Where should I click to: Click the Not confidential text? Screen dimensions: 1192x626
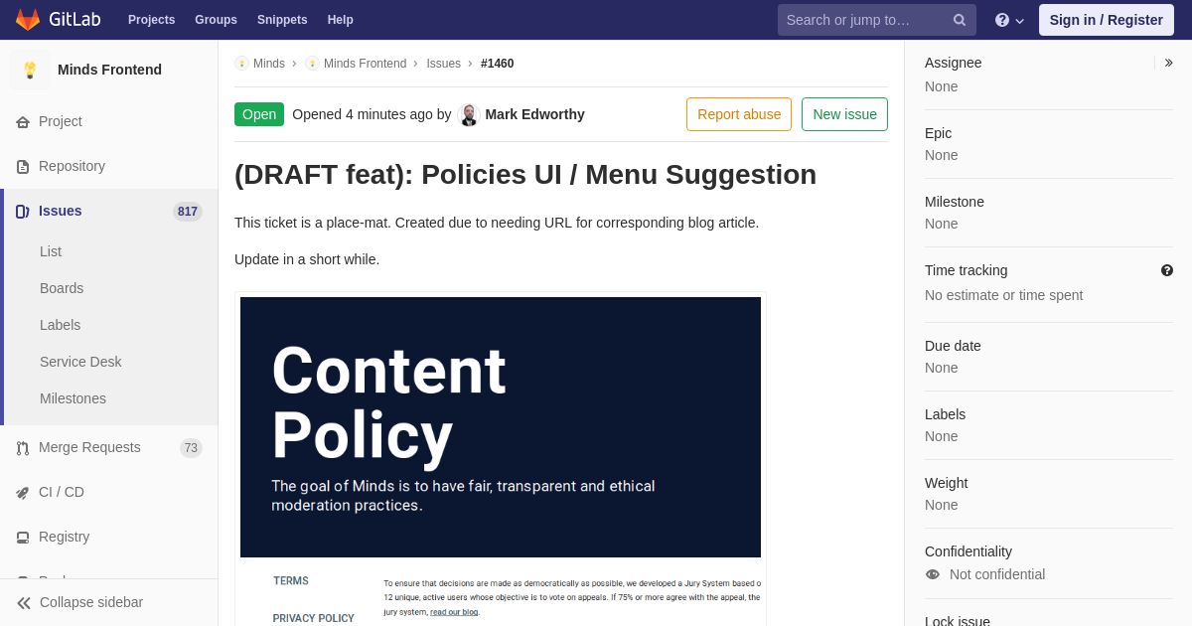[x=997, y=574]
